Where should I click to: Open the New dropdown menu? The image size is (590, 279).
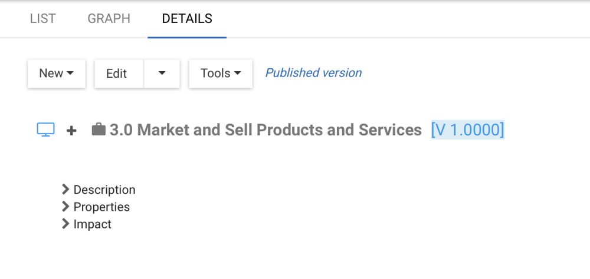point(57,74)
